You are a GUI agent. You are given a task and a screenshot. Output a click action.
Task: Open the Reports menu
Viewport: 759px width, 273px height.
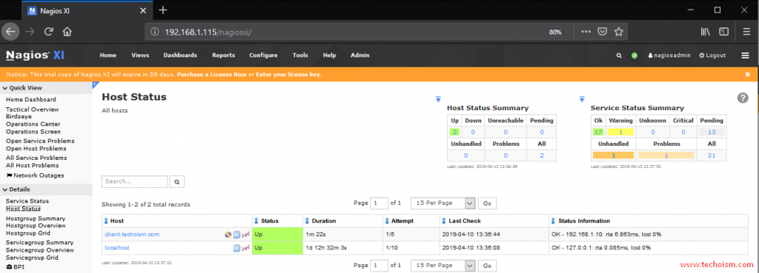pos(224,55)
